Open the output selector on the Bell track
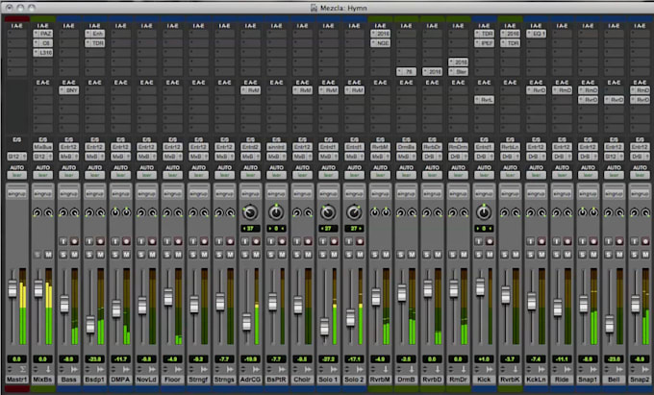 click(x=614, y=157)
